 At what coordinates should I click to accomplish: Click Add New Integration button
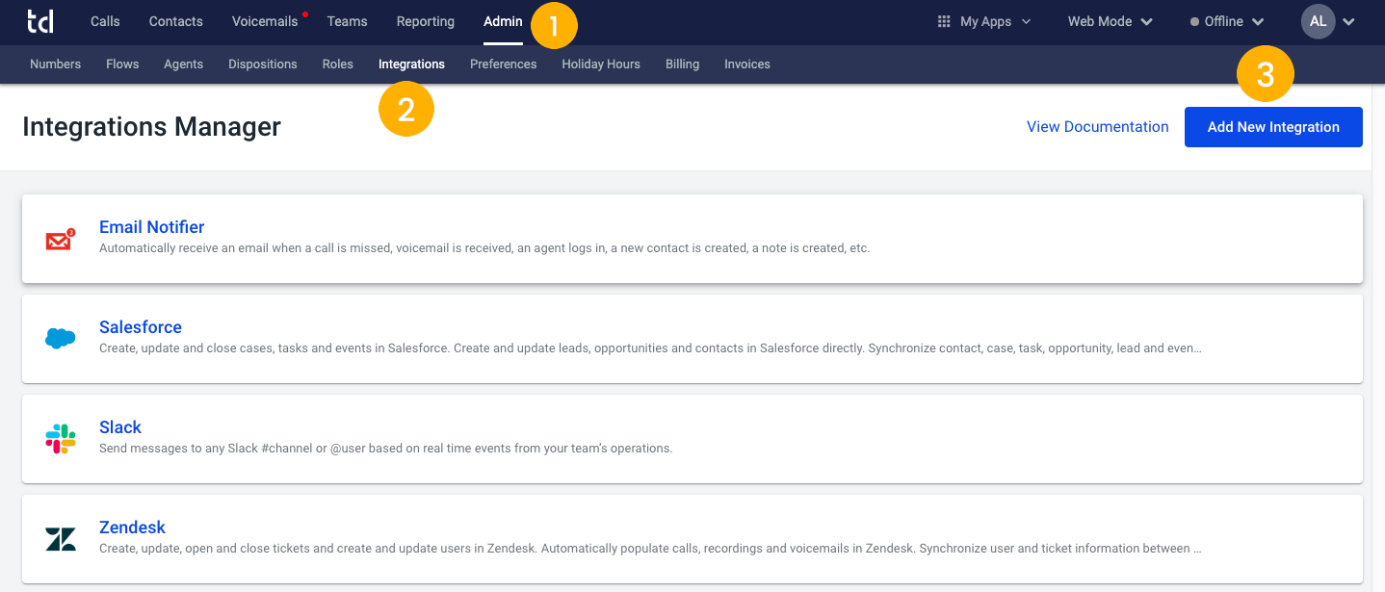(1273, 127)
